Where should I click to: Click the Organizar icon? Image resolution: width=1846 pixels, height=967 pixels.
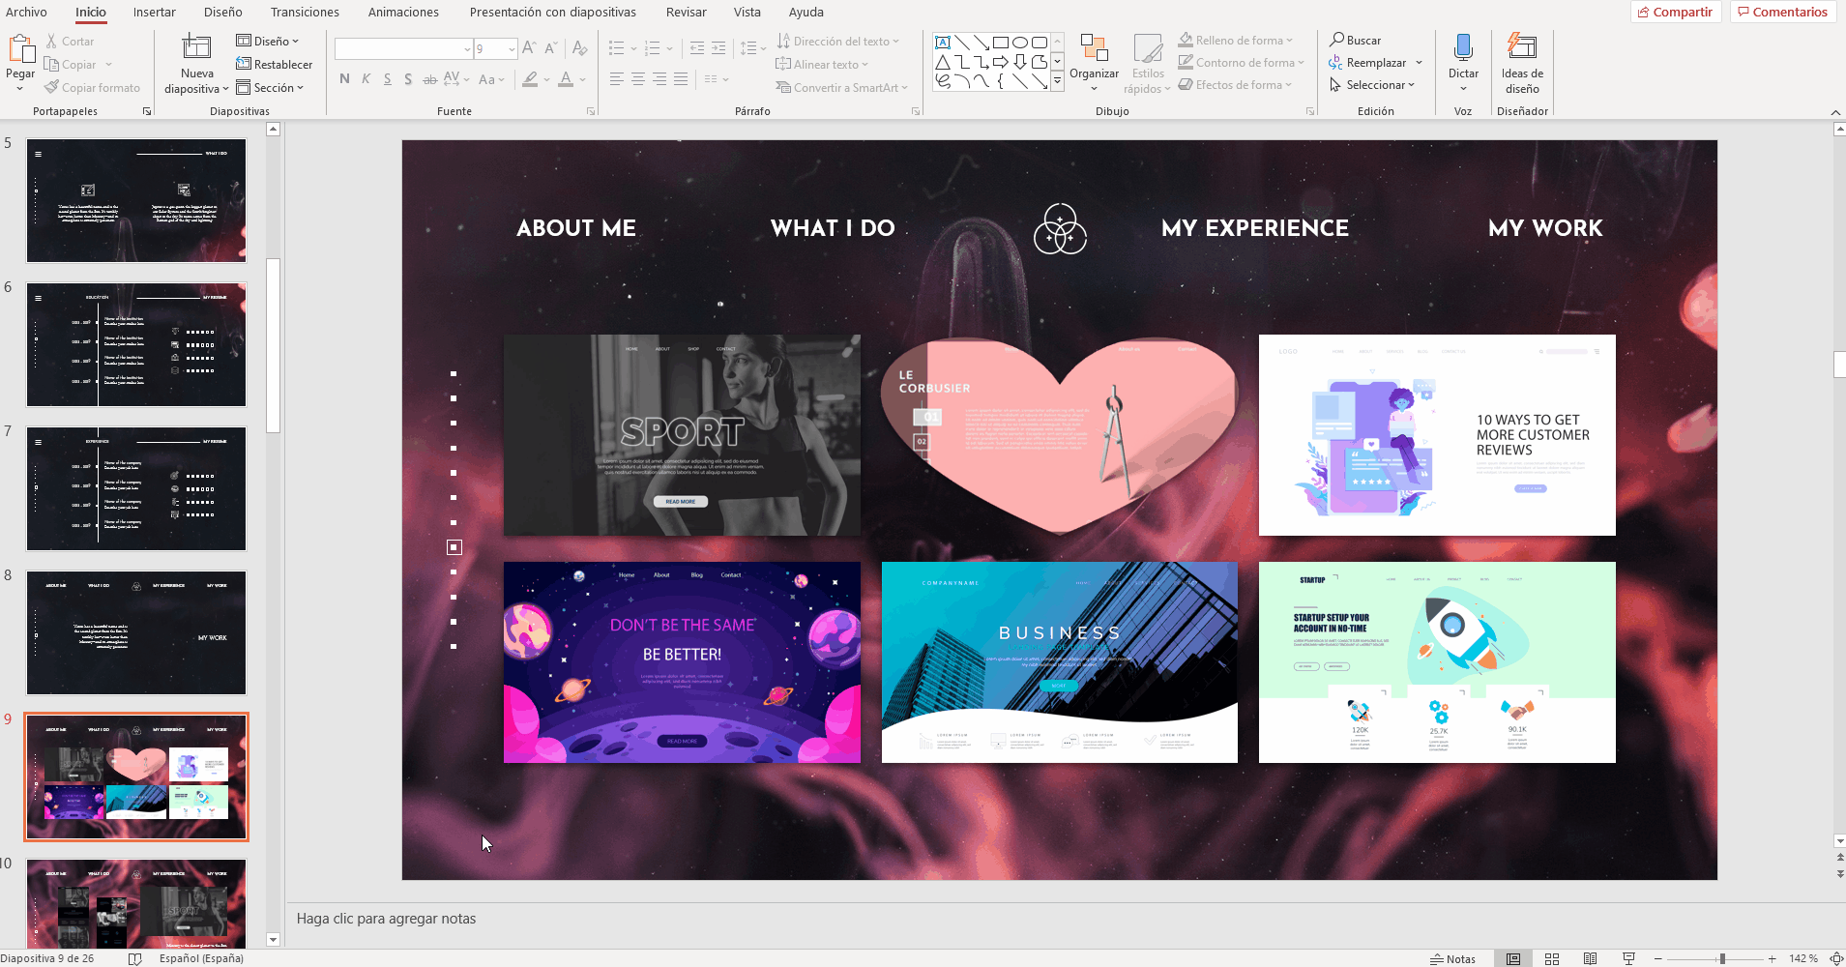[x=1094, y=48]
